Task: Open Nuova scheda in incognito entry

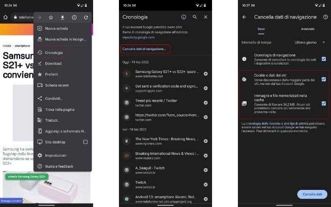Action: (x=63, y=39)
